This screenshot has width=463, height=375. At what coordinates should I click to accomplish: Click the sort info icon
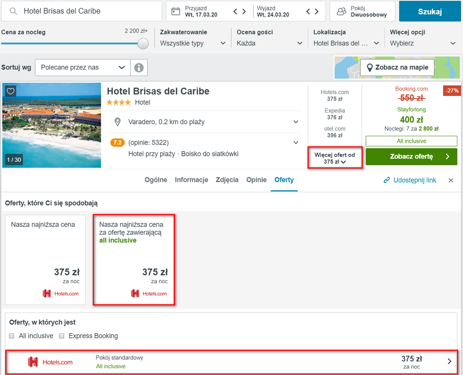pyautogui.click(x=139, y=68)
